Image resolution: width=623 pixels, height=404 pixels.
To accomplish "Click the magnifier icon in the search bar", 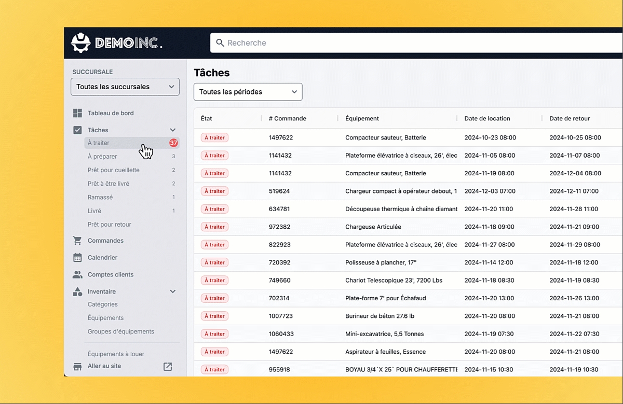I will click(220, 43).
